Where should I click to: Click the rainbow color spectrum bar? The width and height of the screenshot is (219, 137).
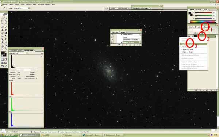[x=203, y=22]
